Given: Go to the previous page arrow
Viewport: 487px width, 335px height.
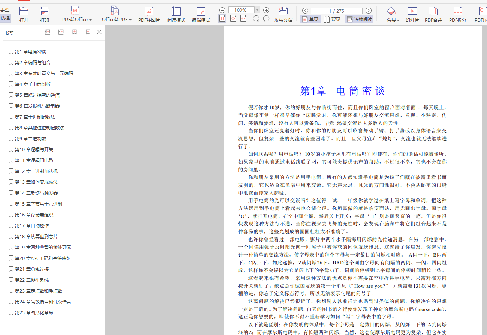Looking at the screenshot, I should pos(305,11).
